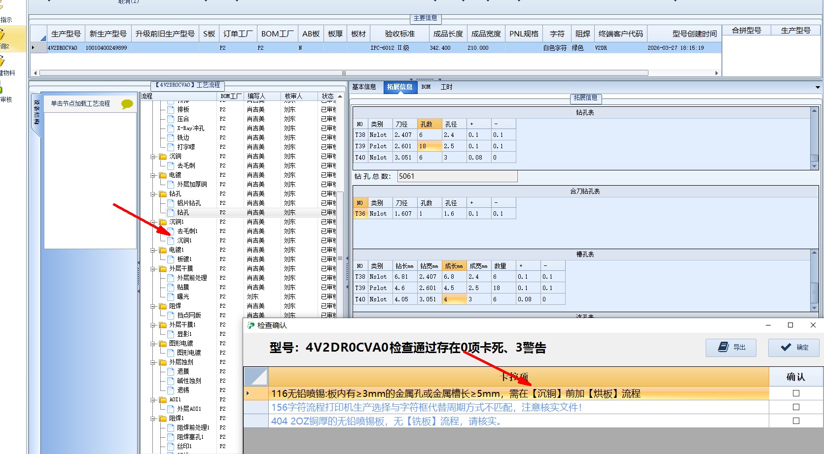Click the 新生产型号 column header
This screenshot has width=824, height=454.
pos(108,34)
